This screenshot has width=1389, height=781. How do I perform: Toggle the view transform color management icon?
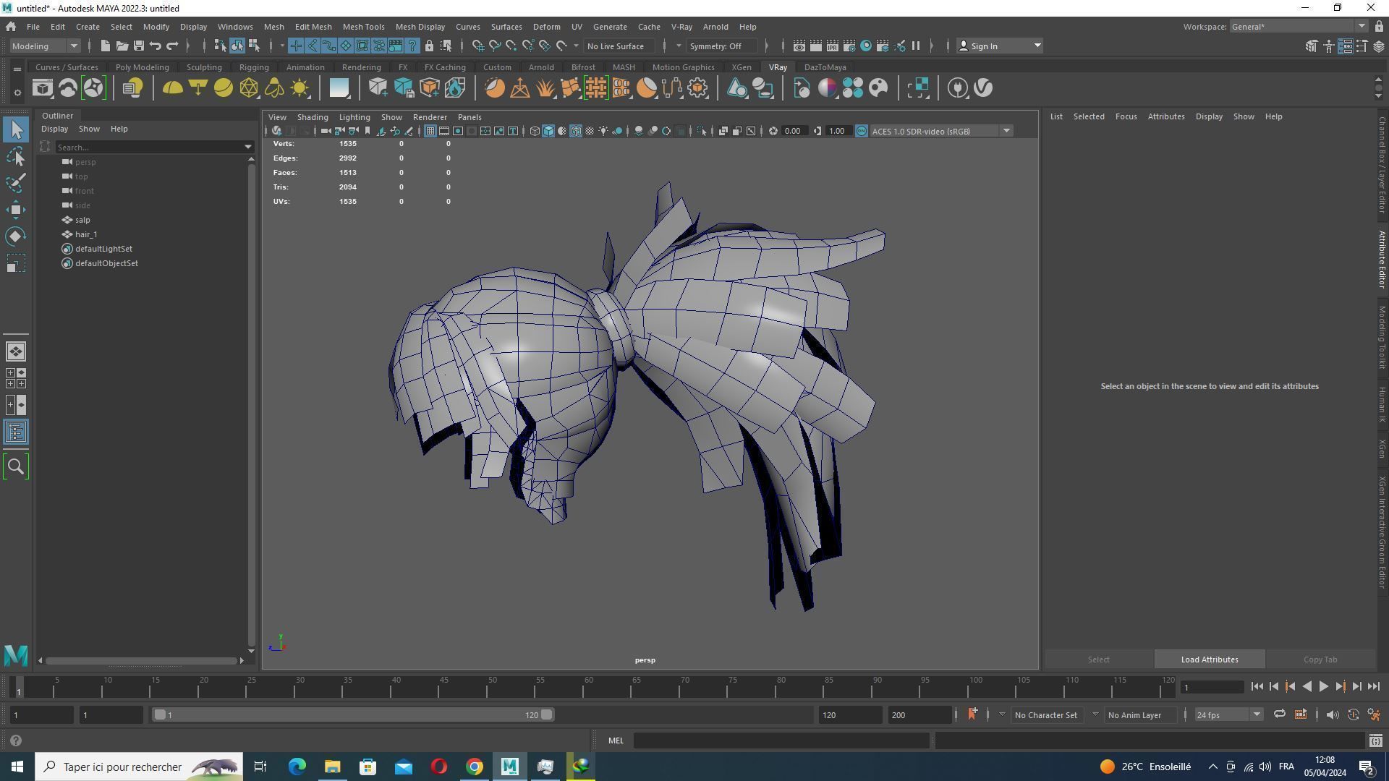[x=861, y=131]
